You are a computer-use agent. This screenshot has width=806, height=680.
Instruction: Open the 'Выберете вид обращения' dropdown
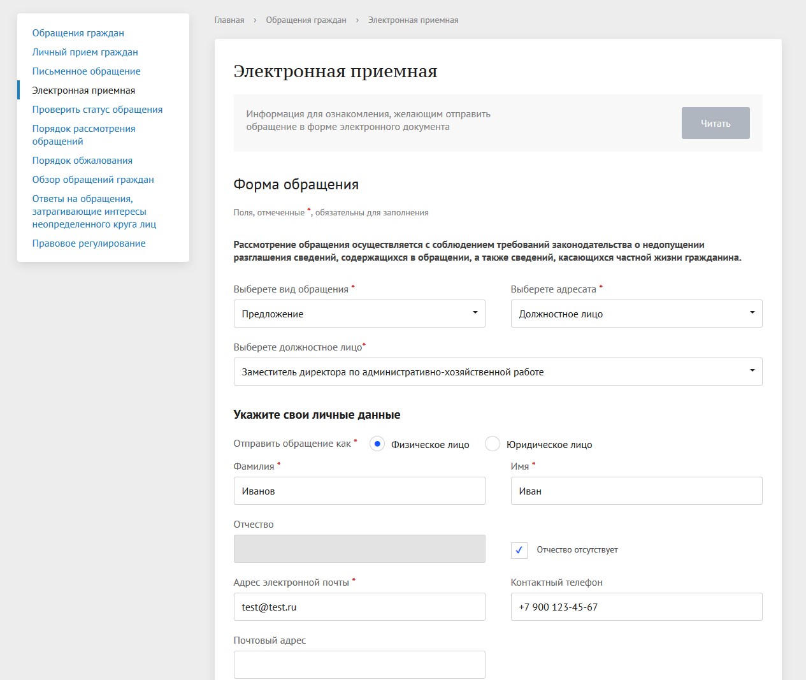pyautogui.click(x=359, y=314)
